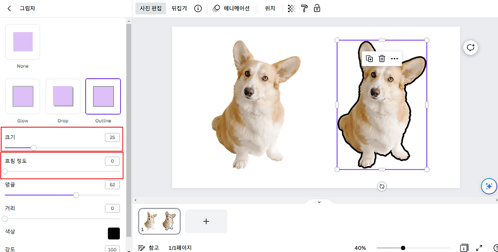The image size is (498, 252).
Task: Select the Outline shadow effect
Action: 103,97
